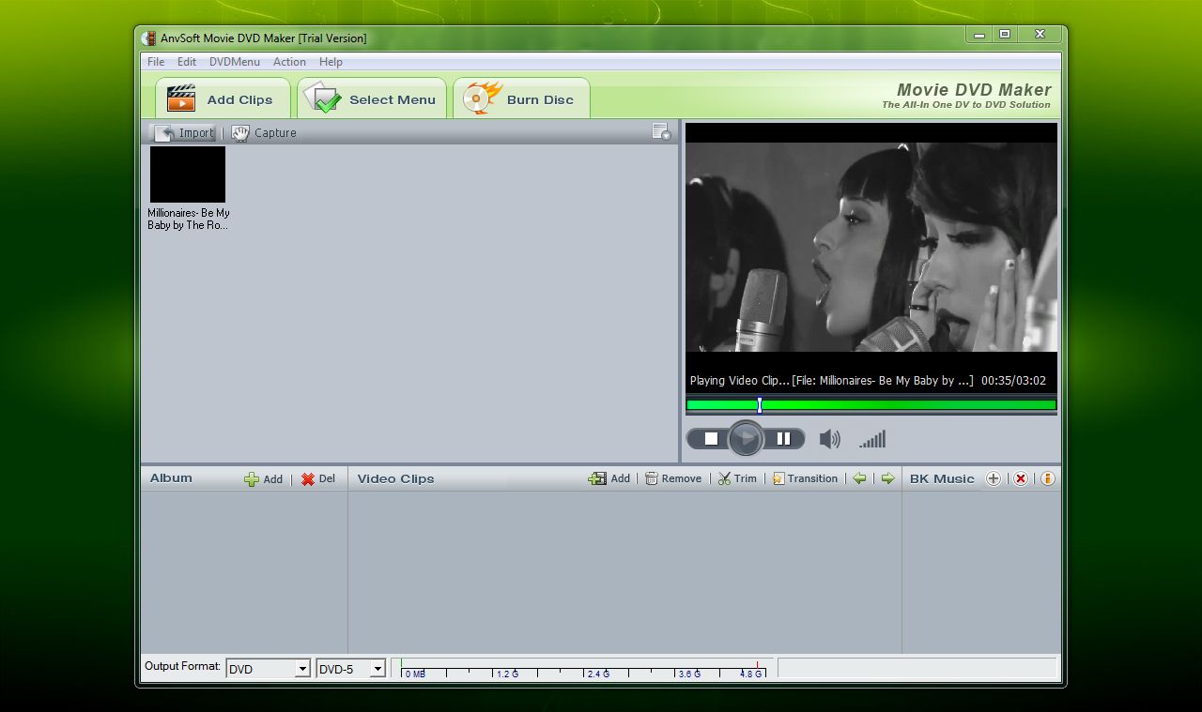Open the Edit menu
This screenshot has height=712, width=1202.
[x=187, y=62]
